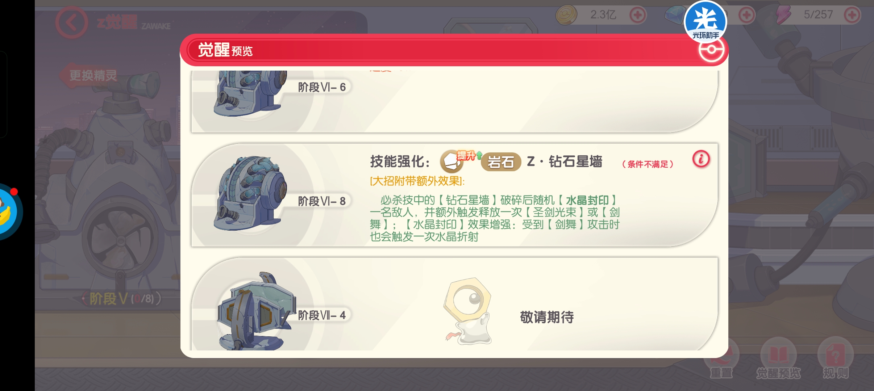Tap the floating banana monkey widget

tap(10, 212)
